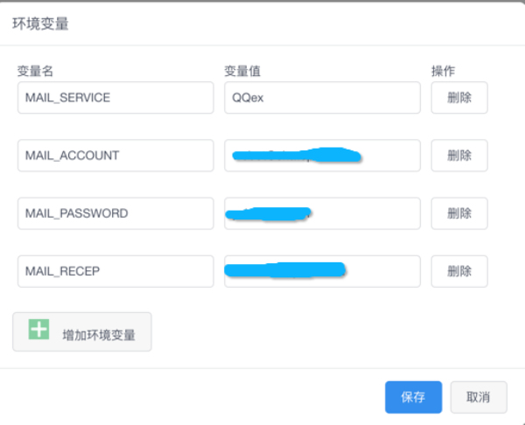Focus the MAIL_ACCOUNT variable name field
This screenshot has height=425, width=525.
tap(115, 156)
